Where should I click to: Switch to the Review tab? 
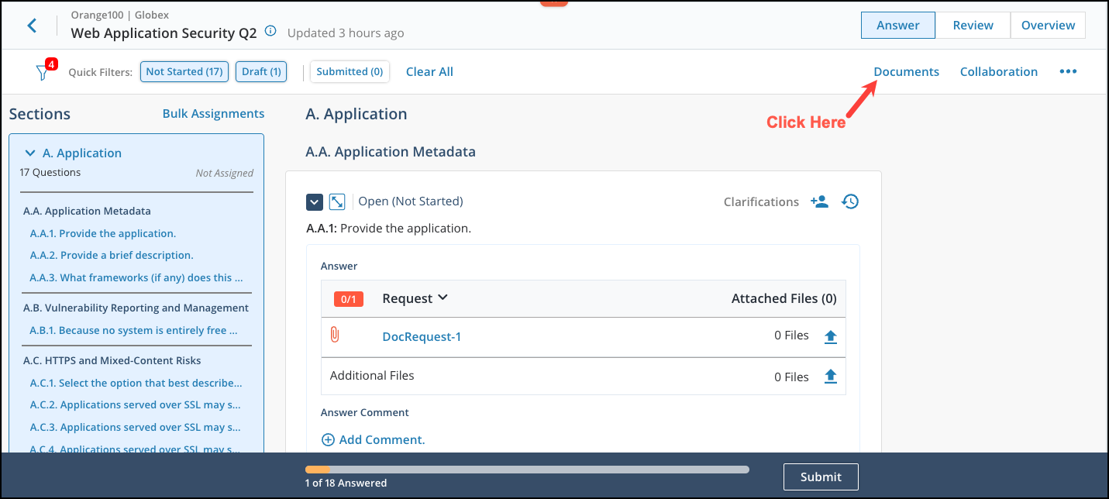[973, 25]
